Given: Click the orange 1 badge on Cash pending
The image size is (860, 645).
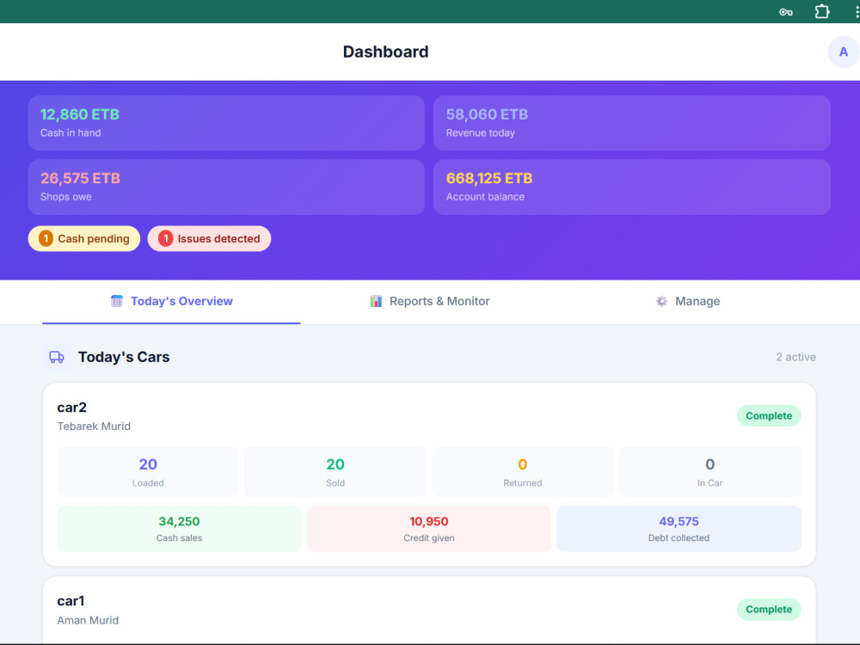Looking at the screenshot, I should (x=46, y=238).
